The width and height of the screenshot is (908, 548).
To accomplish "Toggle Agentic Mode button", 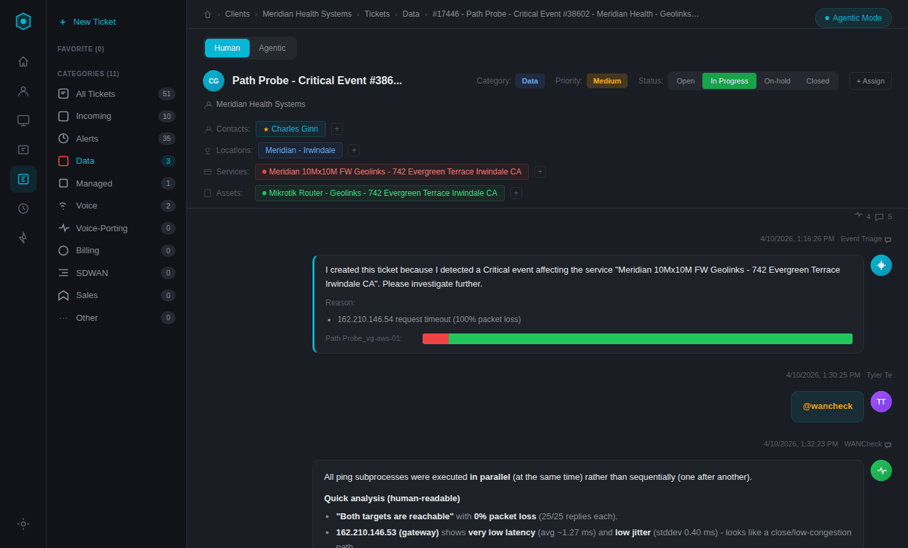I will (853, 18).
